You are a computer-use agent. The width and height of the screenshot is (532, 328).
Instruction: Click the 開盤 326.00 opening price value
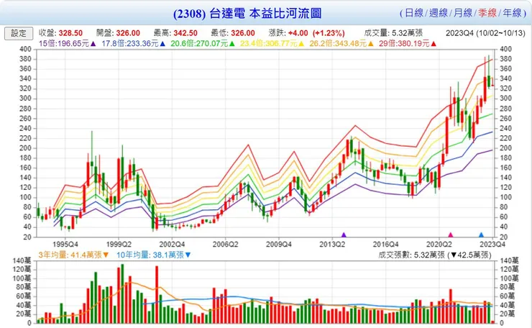click(128, 33)
